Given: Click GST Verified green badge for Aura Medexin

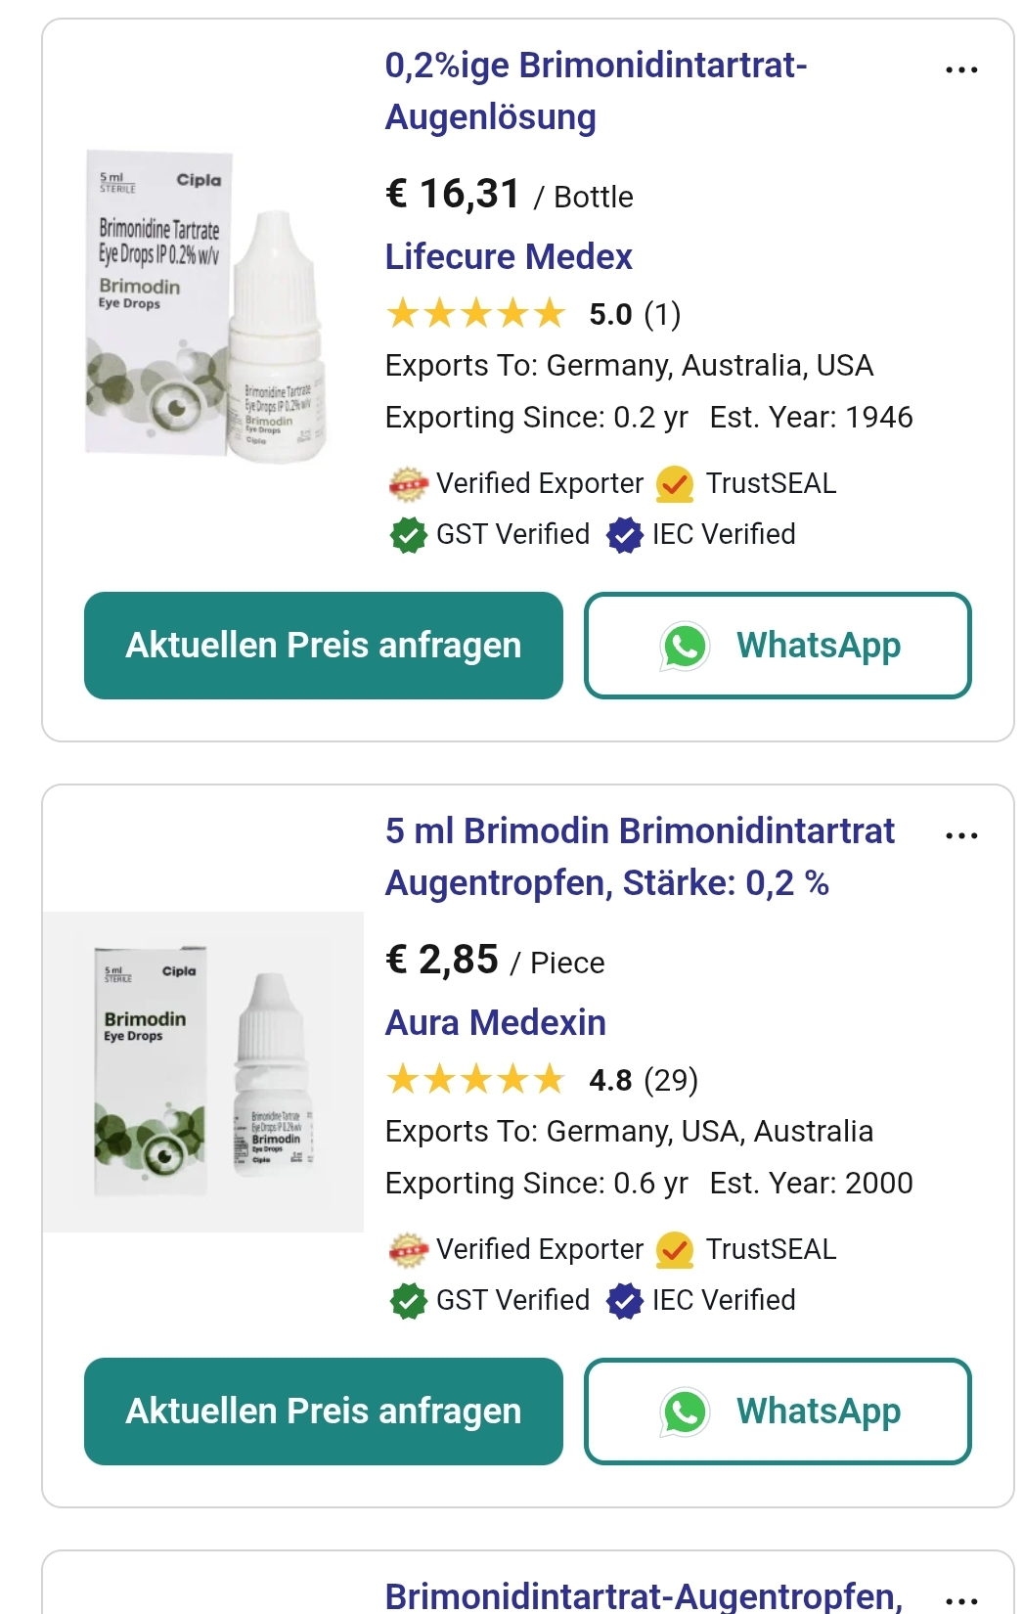Looking at the screenshot, I should 408,1301.
